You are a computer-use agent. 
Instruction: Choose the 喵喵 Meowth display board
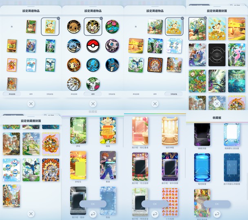pyautogui.click(x=108, y=130)
